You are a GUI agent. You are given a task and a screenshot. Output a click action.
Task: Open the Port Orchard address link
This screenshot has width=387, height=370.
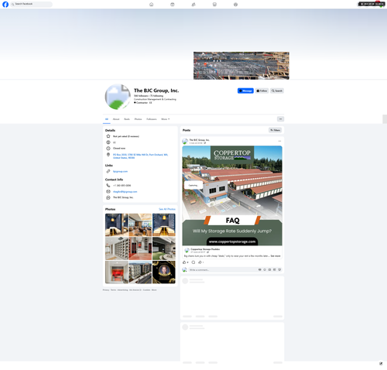pos(140,156)
